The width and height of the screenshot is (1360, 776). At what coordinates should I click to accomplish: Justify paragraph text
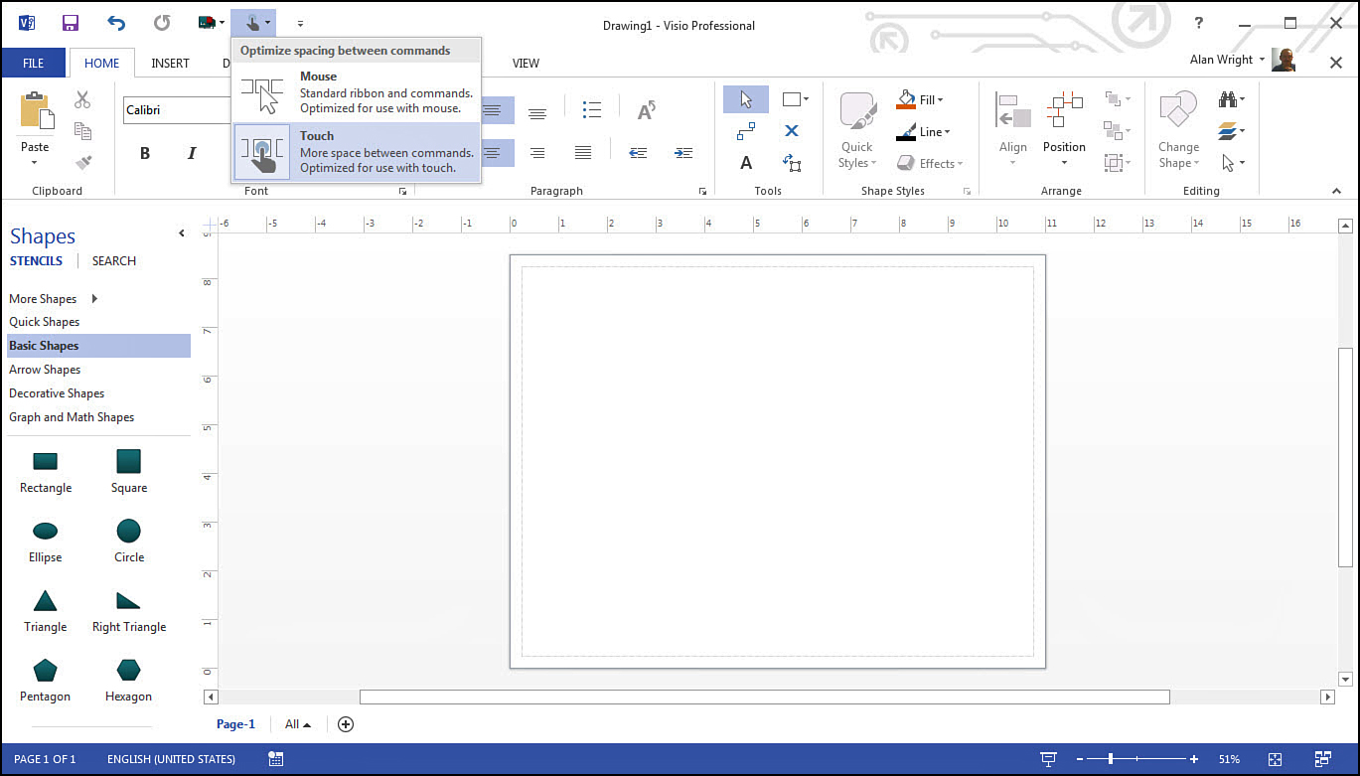(583, 153)
